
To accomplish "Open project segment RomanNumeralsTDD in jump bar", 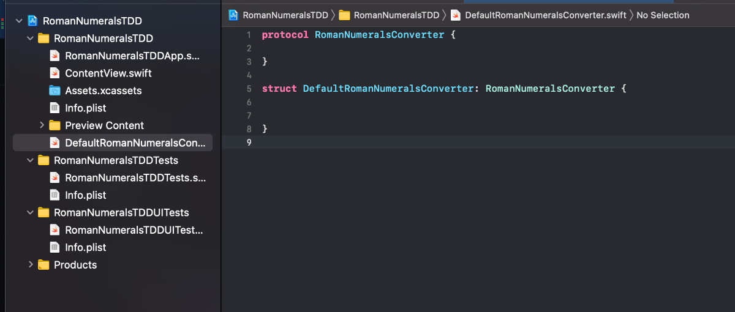I will tap(285, 15).
